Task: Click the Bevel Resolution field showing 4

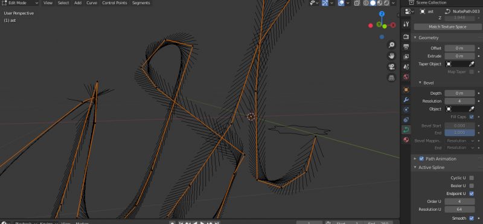Action: pyautogui.click(x=459, y=101)
